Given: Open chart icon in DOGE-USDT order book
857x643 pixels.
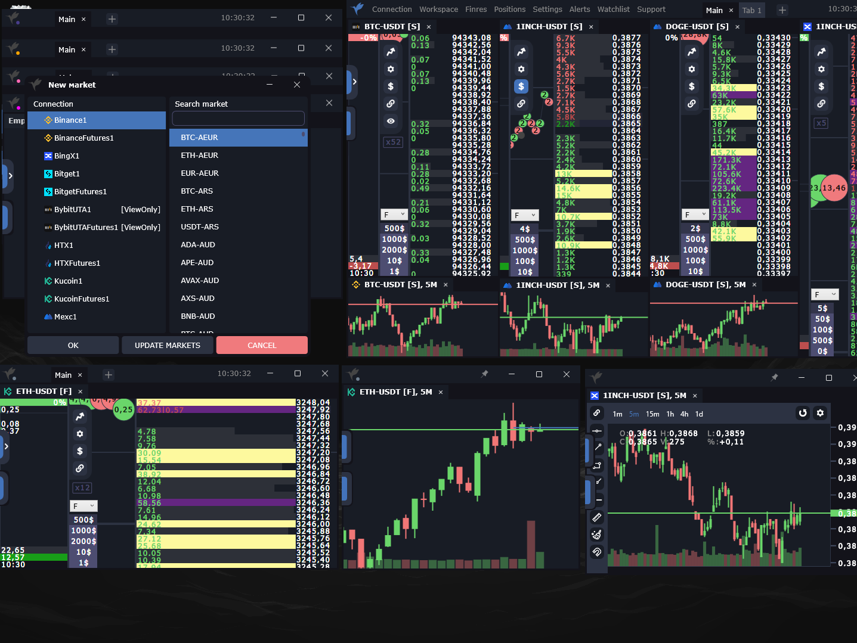Looking at the screenshot, I should coord(692,52).
